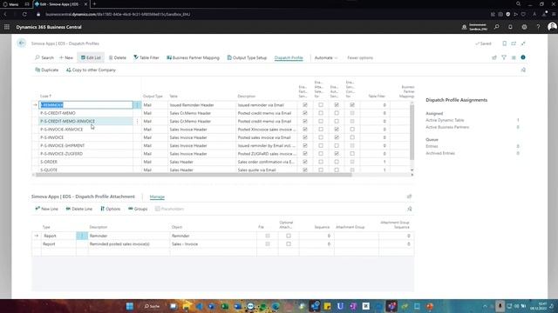The height and width of the screenshot is (313, 558).
Task: Open the filter pane funnel icon
Action: tap(504, 57)
